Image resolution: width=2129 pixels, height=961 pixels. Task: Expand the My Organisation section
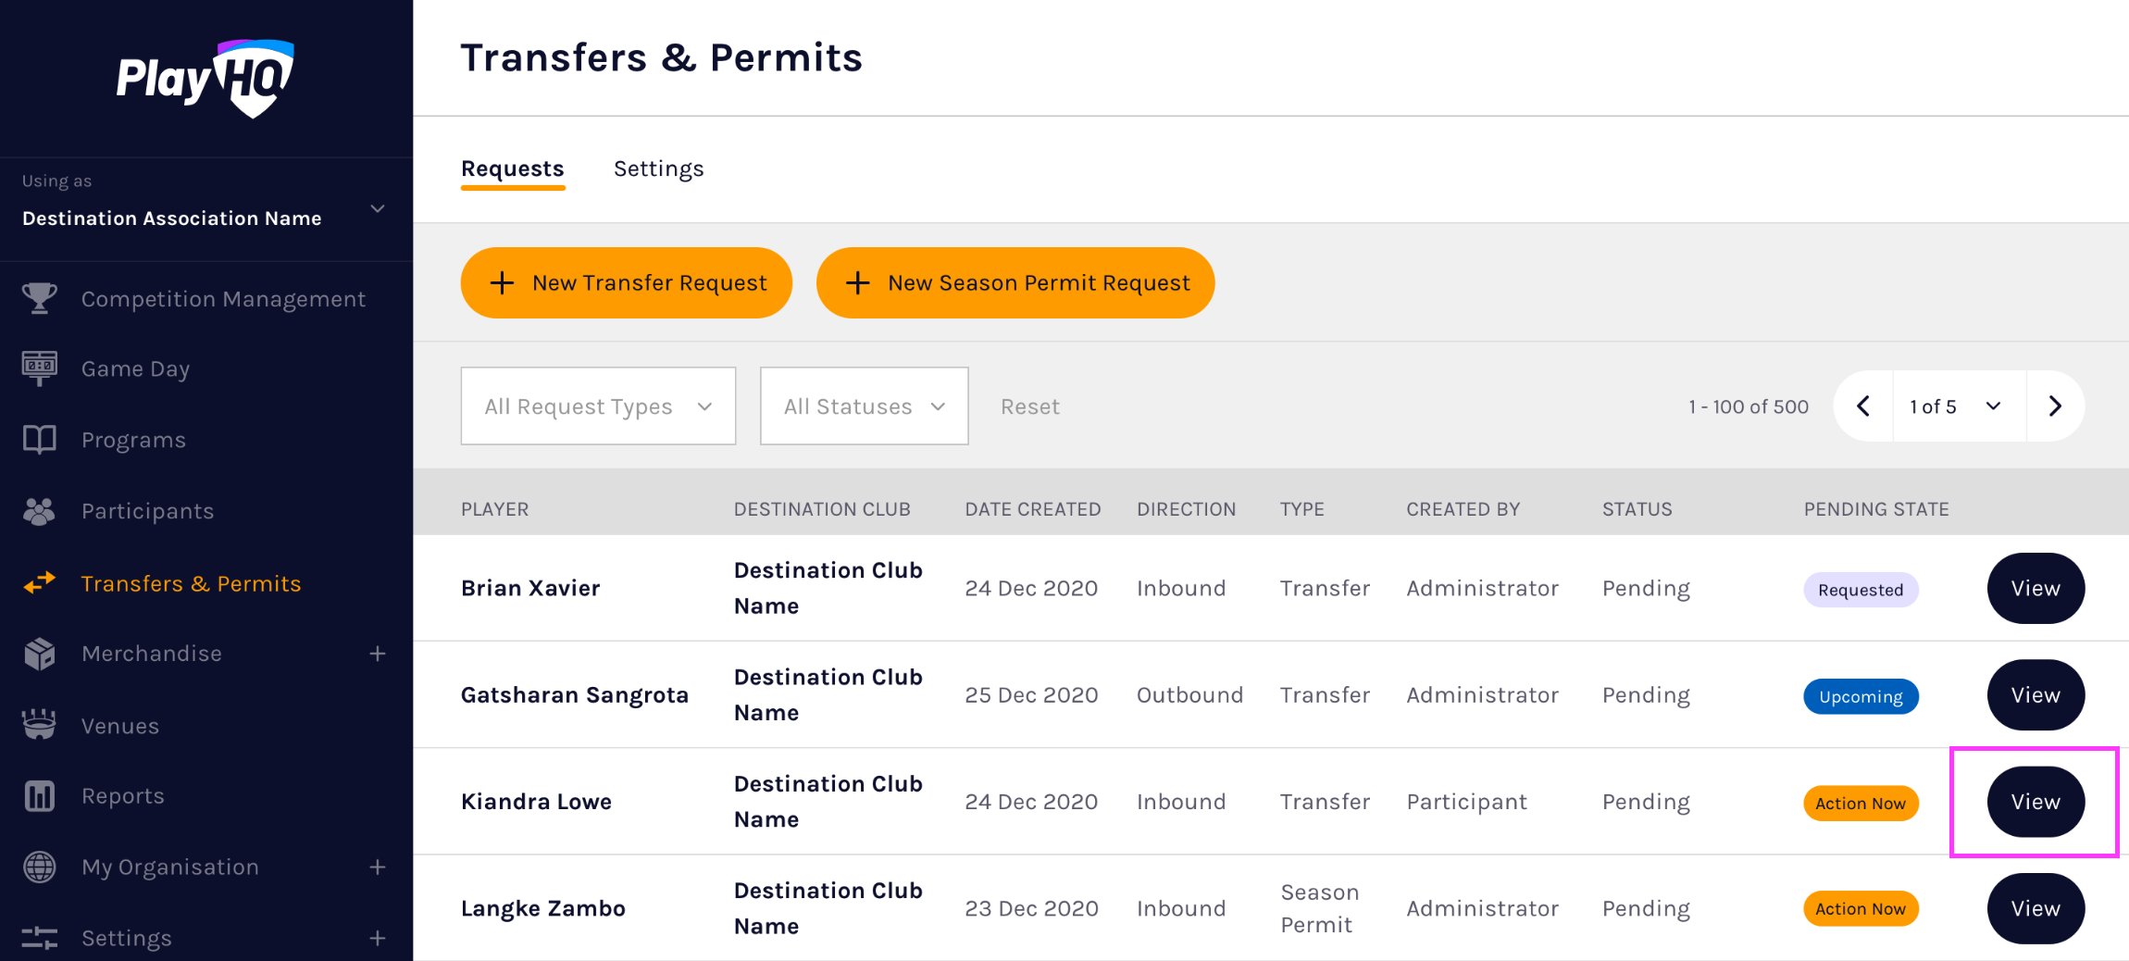click(378, 867)
